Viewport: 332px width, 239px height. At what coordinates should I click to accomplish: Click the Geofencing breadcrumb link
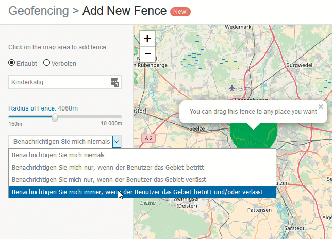pyautogui.click(x=39, y=10)
